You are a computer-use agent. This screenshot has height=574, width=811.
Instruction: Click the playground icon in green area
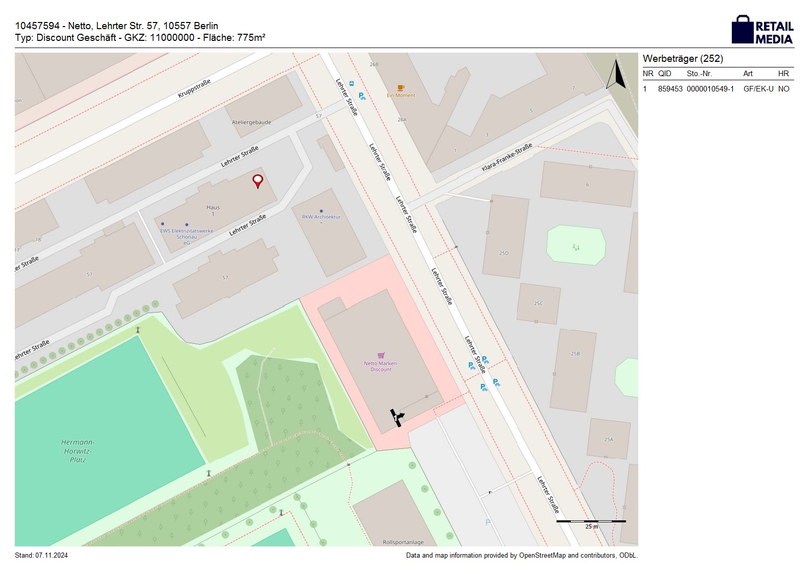[x=576, y=247]
